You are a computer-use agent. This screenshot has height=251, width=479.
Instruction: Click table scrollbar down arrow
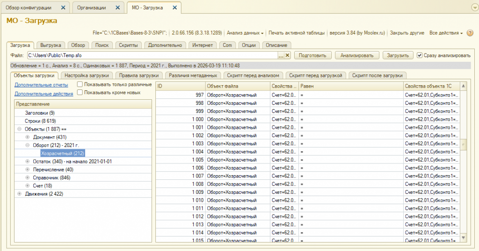click(463, 238)
